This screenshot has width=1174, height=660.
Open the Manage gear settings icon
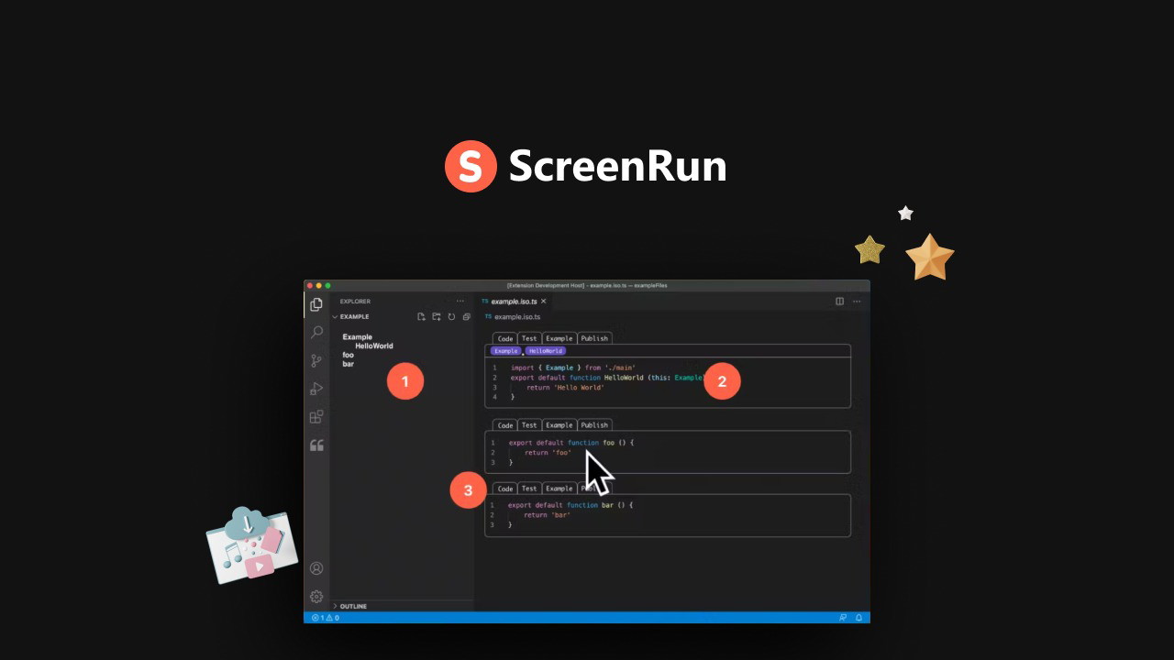[316, 597]
